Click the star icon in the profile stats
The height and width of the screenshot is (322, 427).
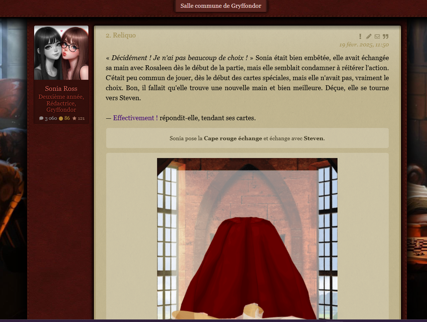point(74,118)
